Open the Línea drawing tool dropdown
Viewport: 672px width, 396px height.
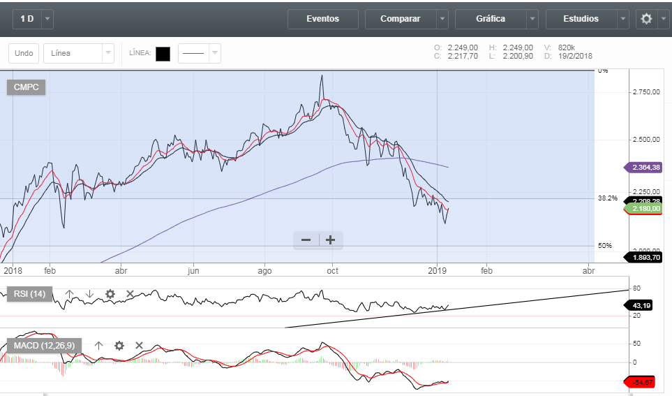click(107, 53)
